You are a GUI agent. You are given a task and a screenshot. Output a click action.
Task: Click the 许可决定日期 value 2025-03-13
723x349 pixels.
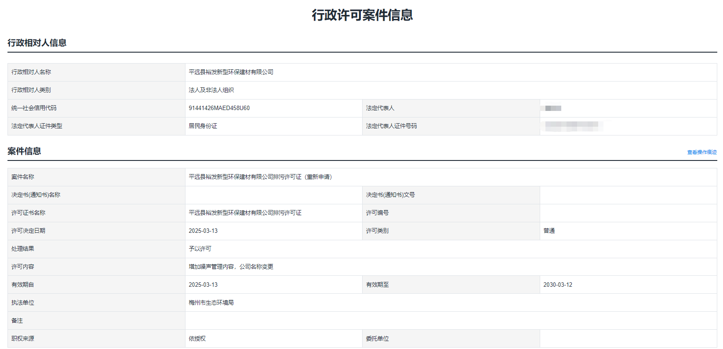[x=203, y=231]
